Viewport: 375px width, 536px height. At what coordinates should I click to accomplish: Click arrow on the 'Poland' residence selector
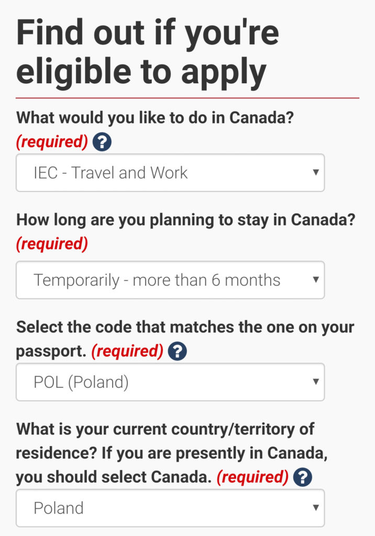point(315,507)
